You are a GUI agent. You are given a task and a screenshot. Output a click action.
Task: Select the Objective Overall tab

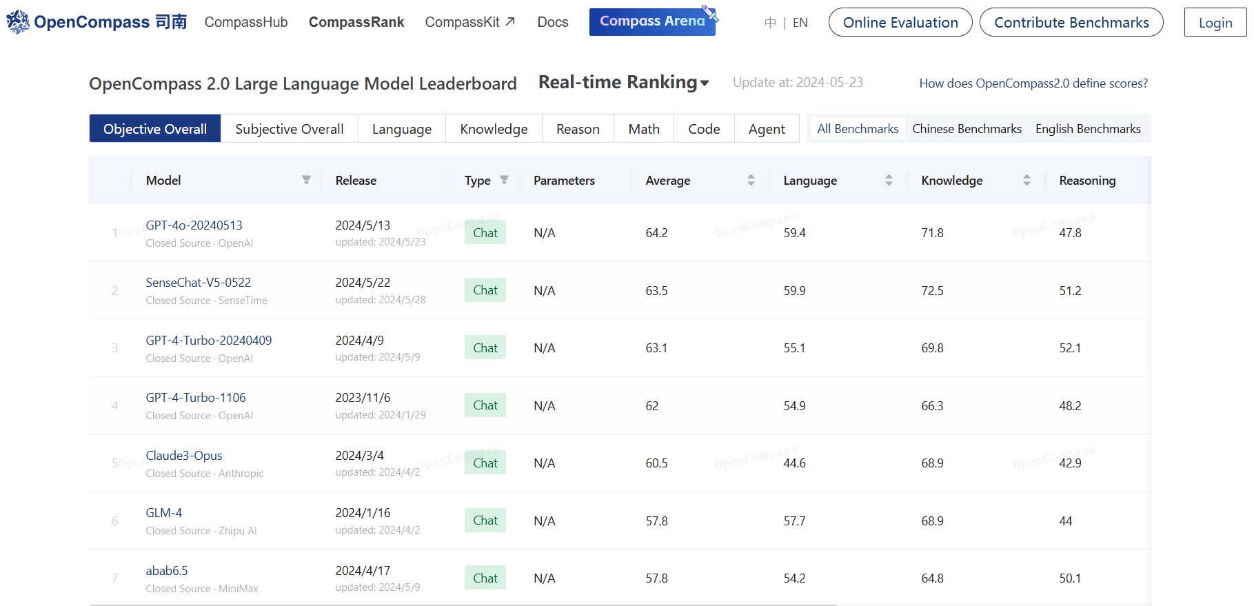(155, 129)
